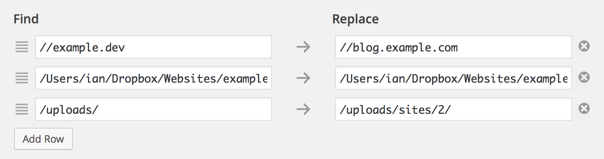Edit the find field containing /Users/ian/Dropbox path
The height and width of the screenshot is (159, 604).
(x=153, y=78)
